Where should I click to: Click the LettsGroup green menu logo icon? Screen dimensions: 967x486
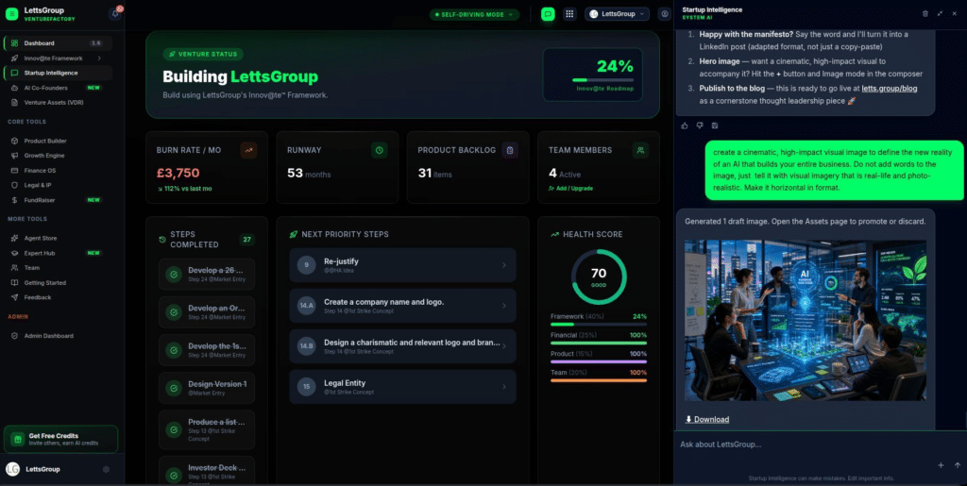[11, 14]
